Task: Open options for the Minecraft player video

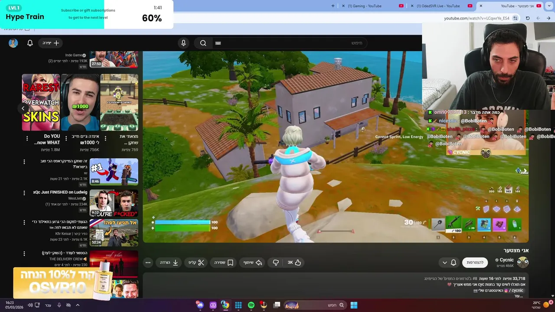Action: [x=24, y=162]
